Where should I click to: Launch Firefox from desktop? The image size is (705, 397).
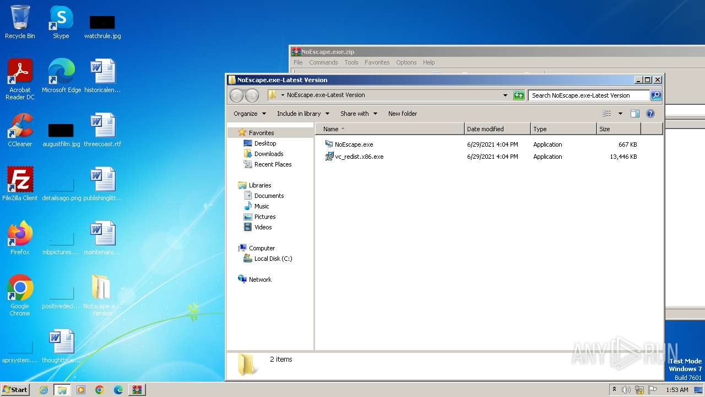click(20, 238)
